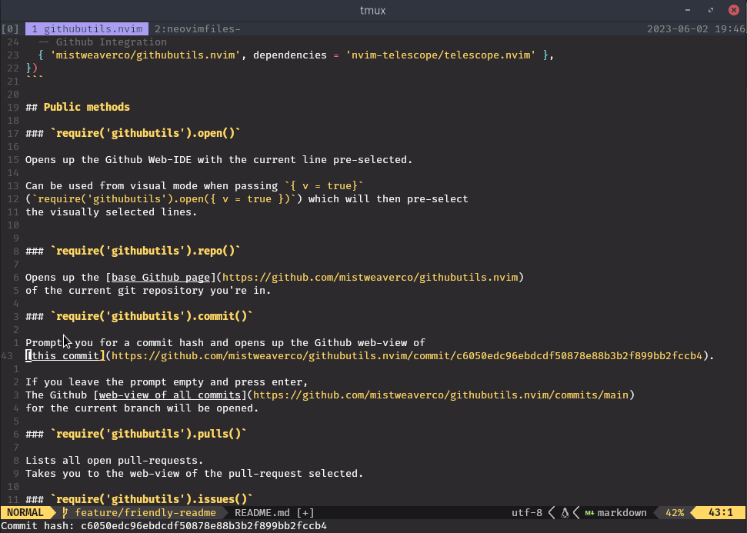Click the commit URL with hash c6050edc
The width and height of the screenshot is (747, 533).
tap(407, 356)
